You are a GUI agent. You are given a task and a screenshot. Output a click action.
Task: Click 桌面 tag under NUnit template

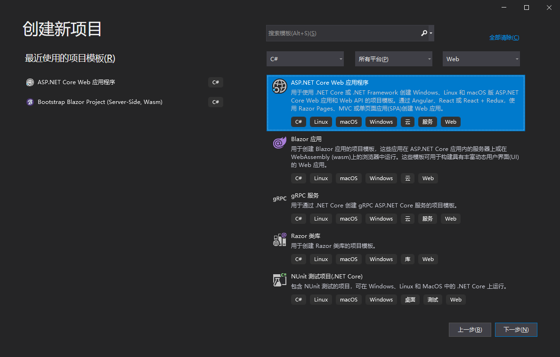tap(410, 300)
